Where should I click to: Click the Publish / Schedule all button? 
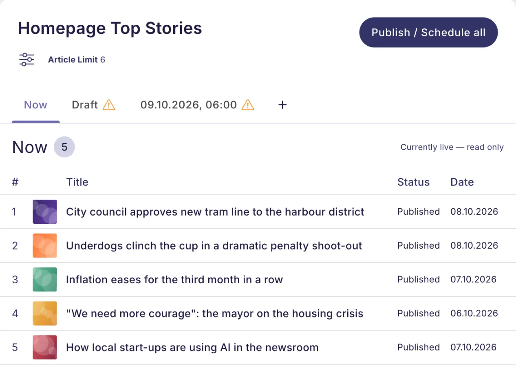pyautogui.click(x=428, y=33)
